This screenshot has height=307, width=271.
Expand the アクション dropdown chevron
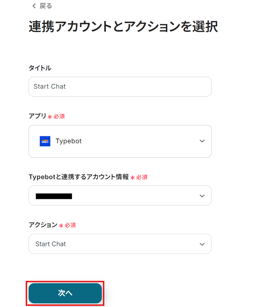click(202, 244)
